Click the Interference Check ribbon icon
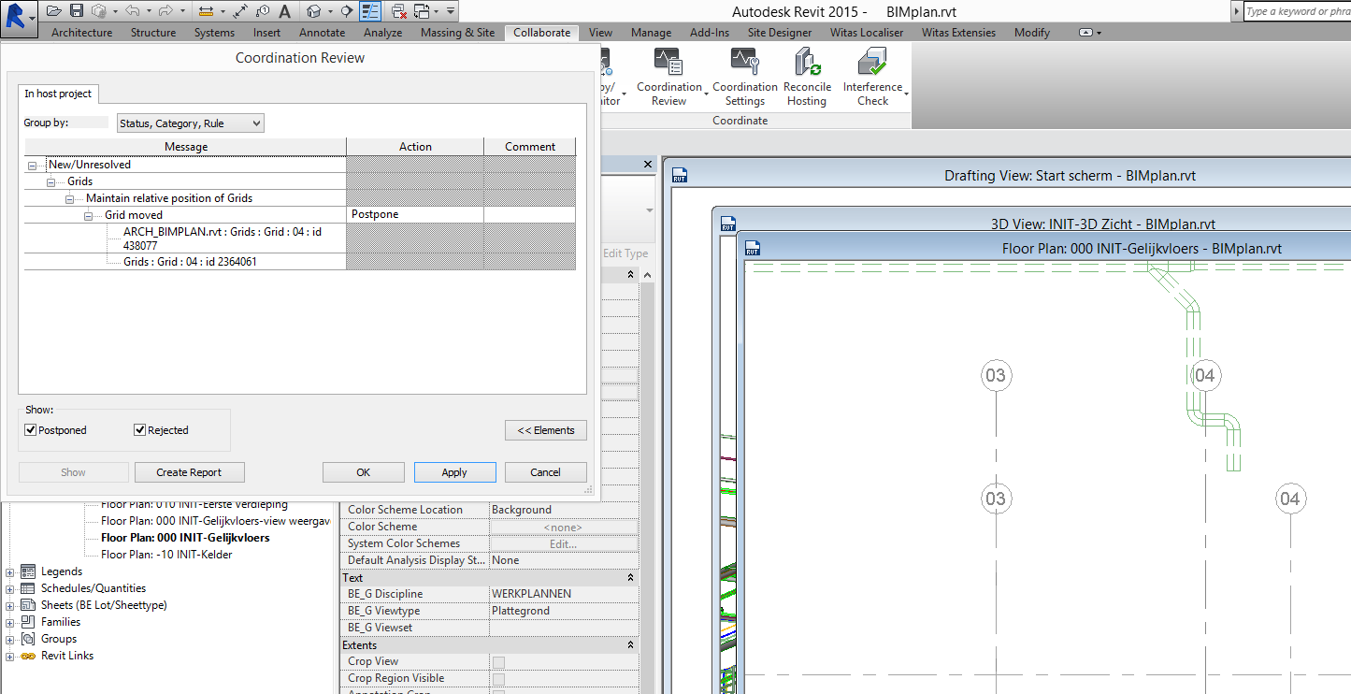Screen dimensions: 1351x694 click(872, 77)
